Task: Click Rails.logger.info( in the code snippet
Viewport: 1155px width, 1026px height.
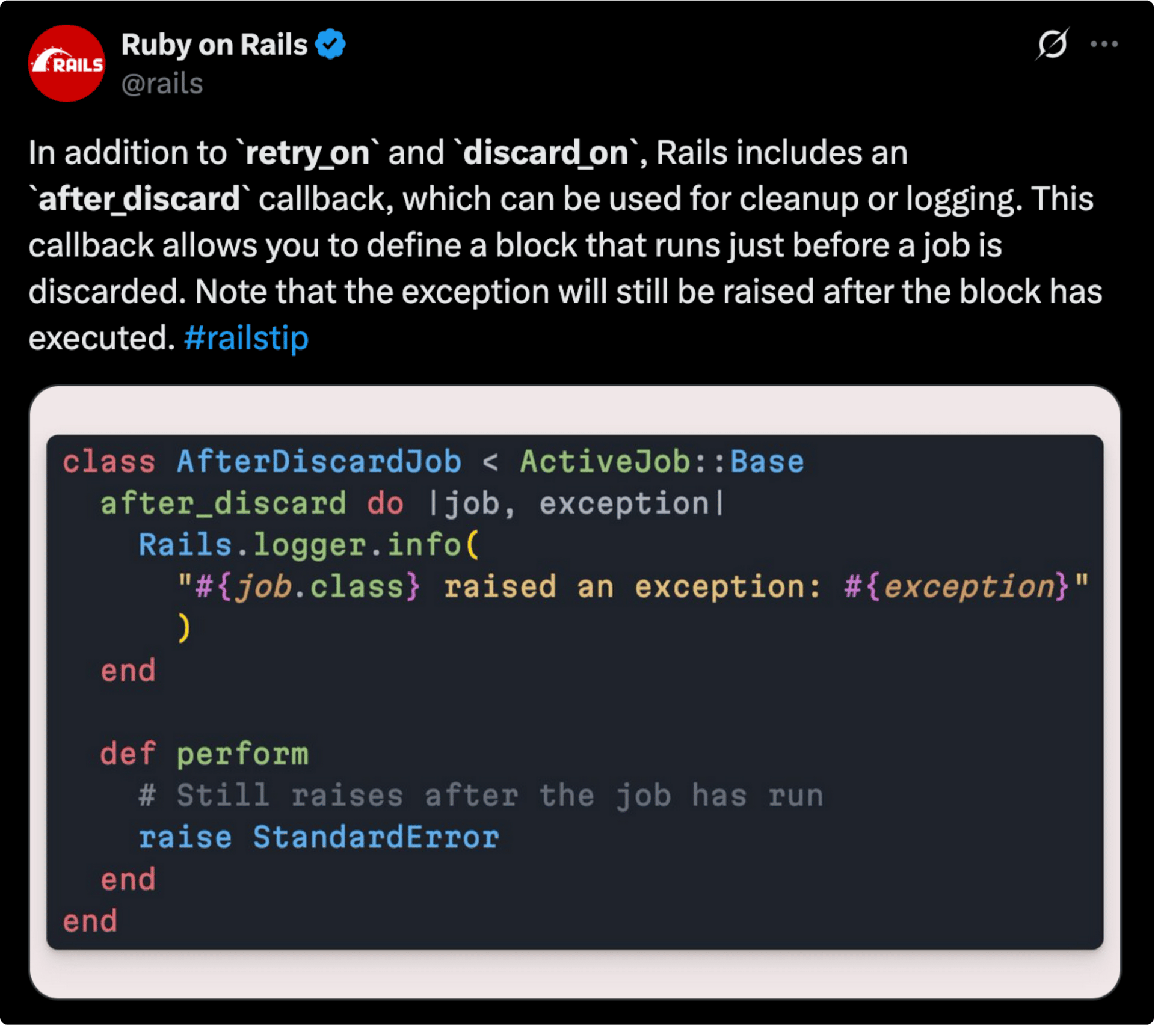Action: click(308, 545)
